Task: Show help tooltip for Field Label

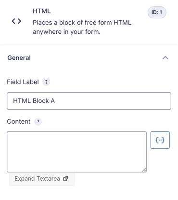Action: (46, 82)
